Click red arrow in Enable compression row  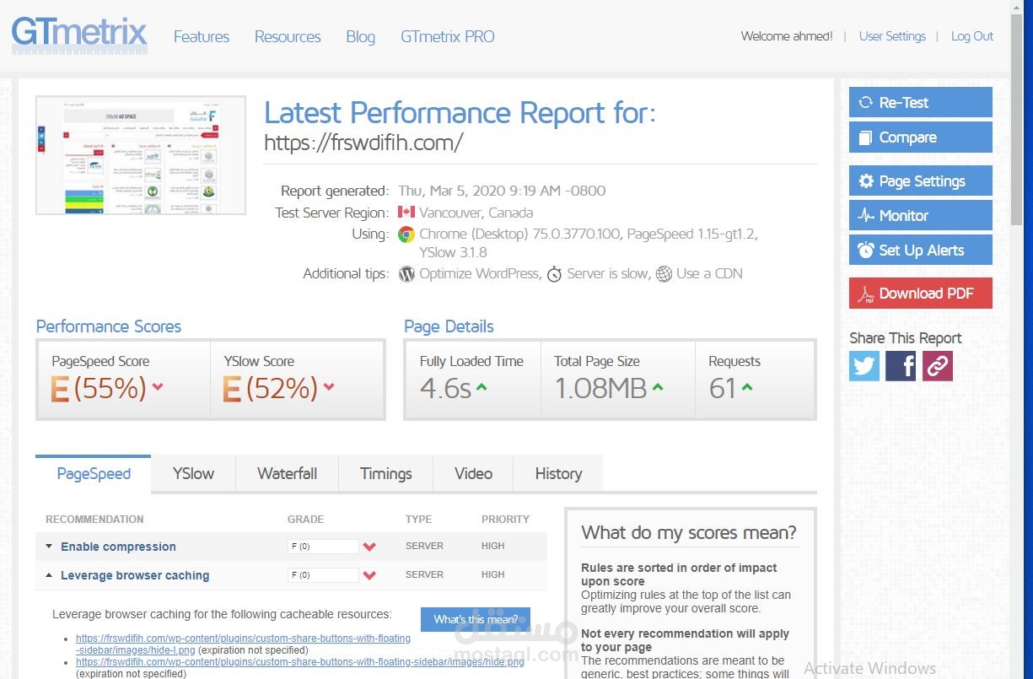[369, 547]
